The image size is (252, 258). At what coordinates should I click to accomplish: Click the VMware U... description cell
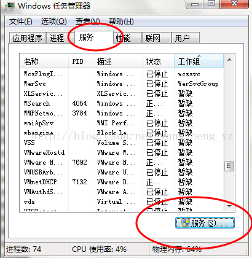point(116,172)
